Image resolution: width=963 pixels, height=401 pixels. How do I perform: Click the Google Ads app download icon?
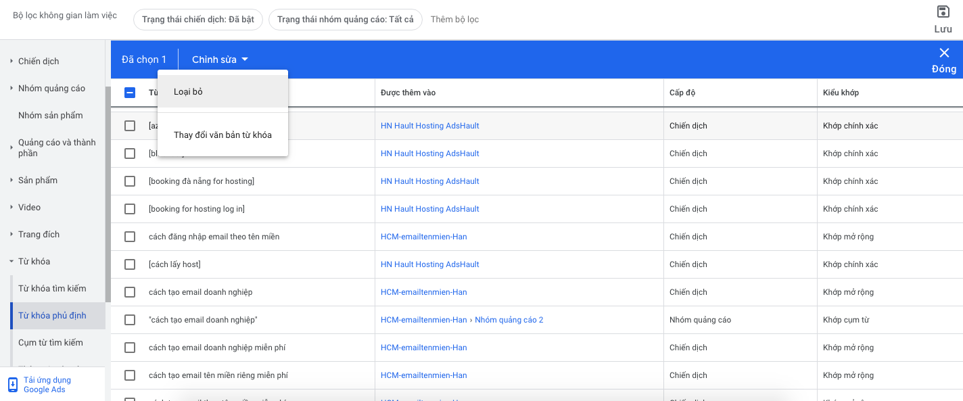(13, 385)
